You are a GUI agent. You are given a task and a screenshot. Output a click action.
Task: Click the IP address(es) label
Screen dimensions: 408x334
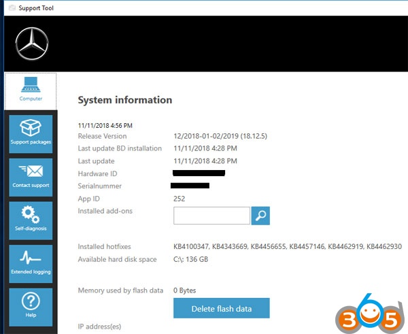pyautogui.click(x=99, y=327)
